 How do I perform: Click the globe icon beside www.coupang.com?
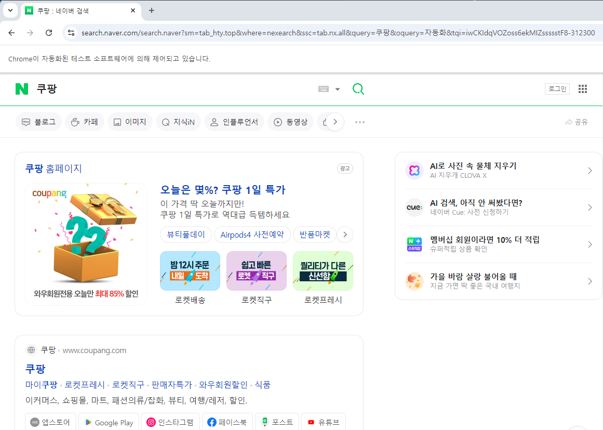pos(31,350)
